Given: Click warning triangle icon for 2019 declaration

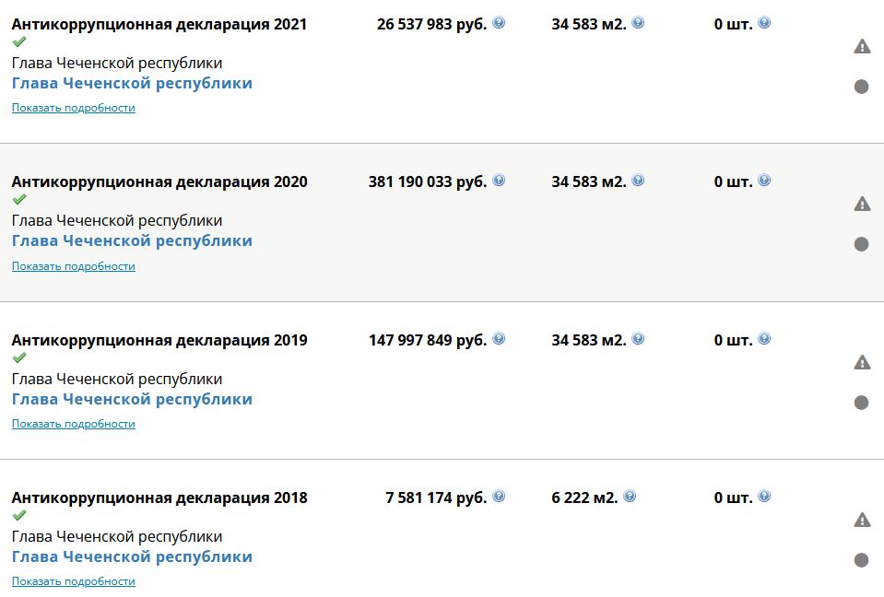Looking at the screenshot, I should coord(862,361).
